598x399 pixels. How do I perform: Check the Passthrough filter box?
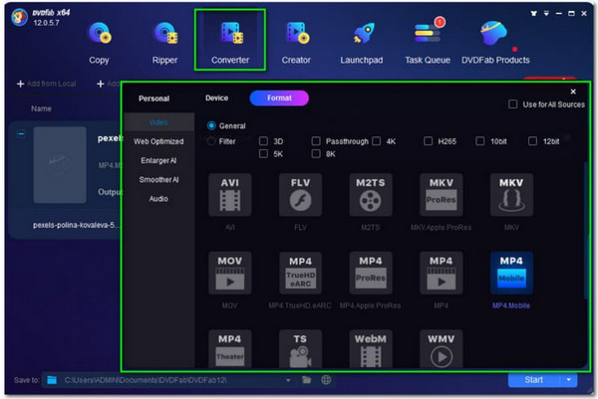(316, 142)
